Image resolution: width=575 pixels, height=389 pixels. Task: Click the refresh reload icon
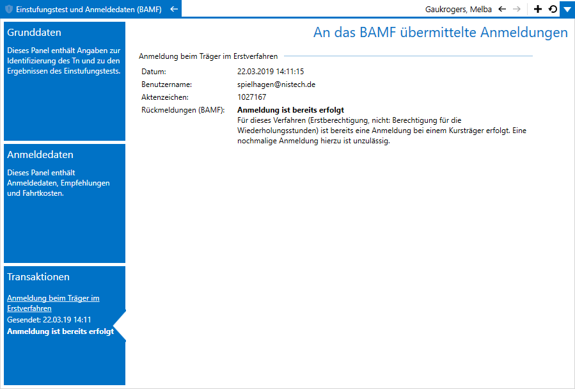click(553, 9)
